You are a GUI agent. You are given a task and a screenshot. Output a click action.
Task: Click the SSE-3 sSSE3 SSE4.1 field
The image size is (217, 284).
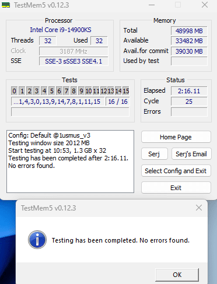(x=73, y=61)
